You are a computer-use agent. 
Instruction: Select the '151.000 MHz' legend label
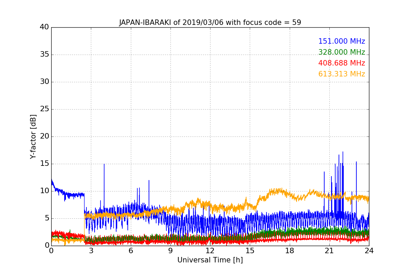click(342, 41)
